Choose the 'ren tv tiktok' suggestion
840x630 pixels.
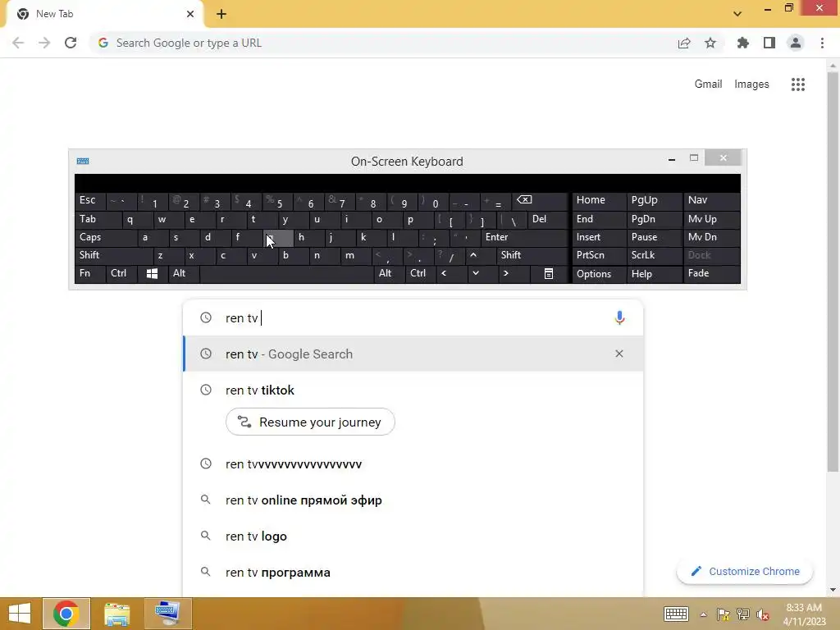pos(413,390)
